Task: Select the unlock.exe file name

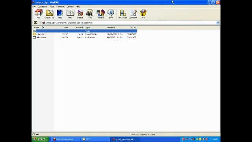Action: pyautogui.click(x=41, y=37)
